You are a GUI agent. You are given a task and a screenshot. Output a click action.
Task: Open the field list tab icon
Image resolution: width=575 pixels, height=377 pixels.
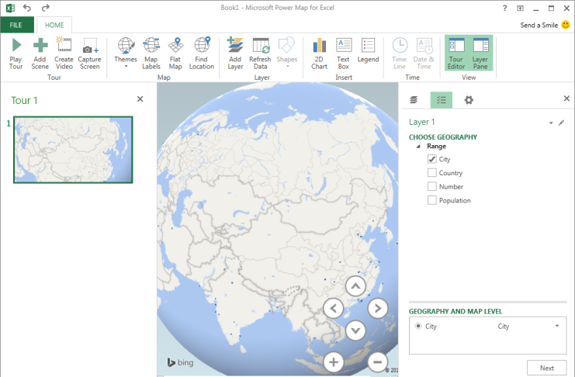point(442,100)
